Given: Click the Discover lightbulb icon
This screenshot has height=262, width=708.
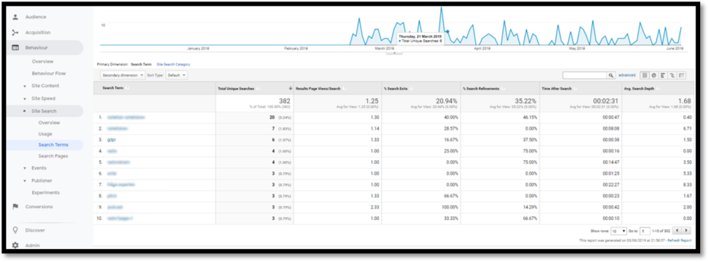Looking at the screenshot, I should pos(15,230).
